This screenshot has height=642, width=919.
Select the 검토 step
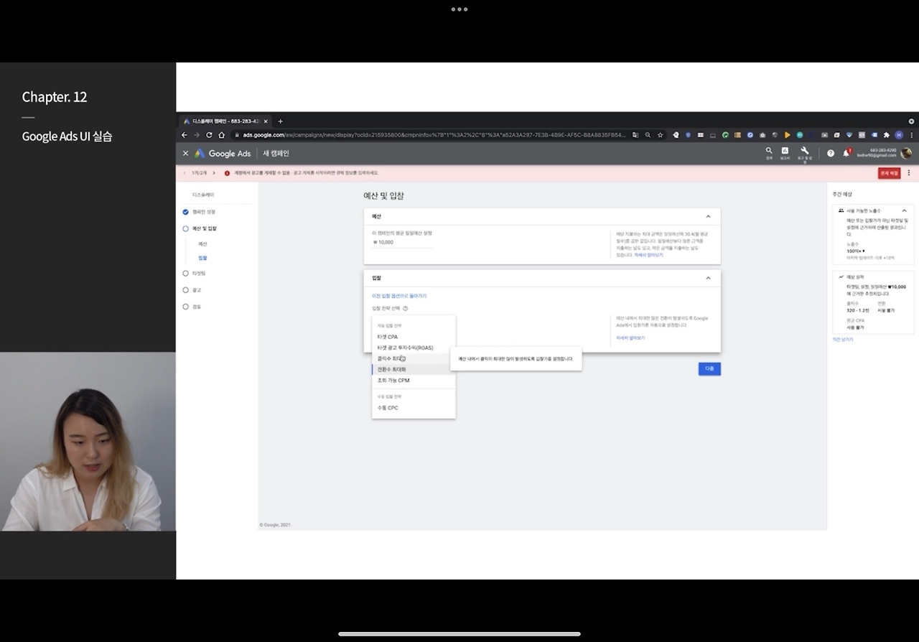(192, 307)
